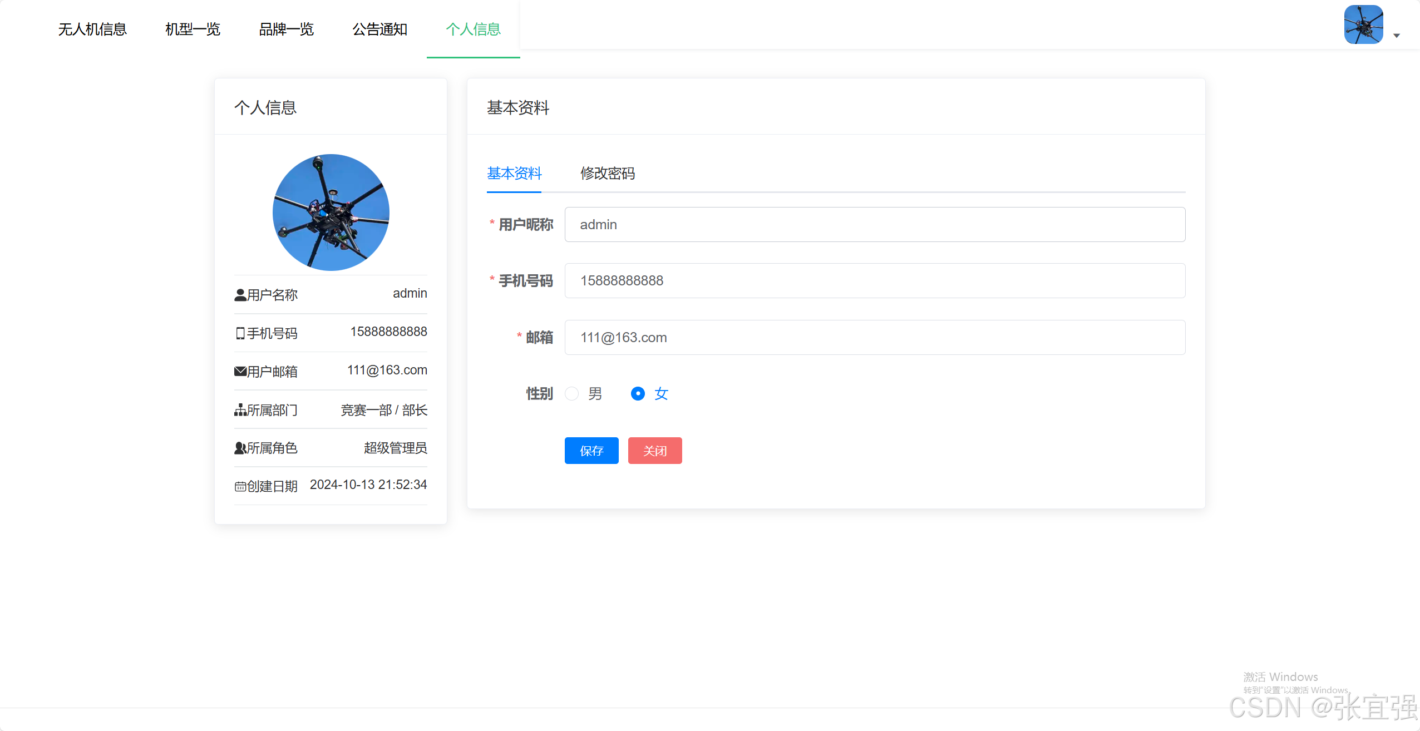1420x731 pixels.
Task: Open the 品牌一览 navigation menu
Action: pos(286,29)
